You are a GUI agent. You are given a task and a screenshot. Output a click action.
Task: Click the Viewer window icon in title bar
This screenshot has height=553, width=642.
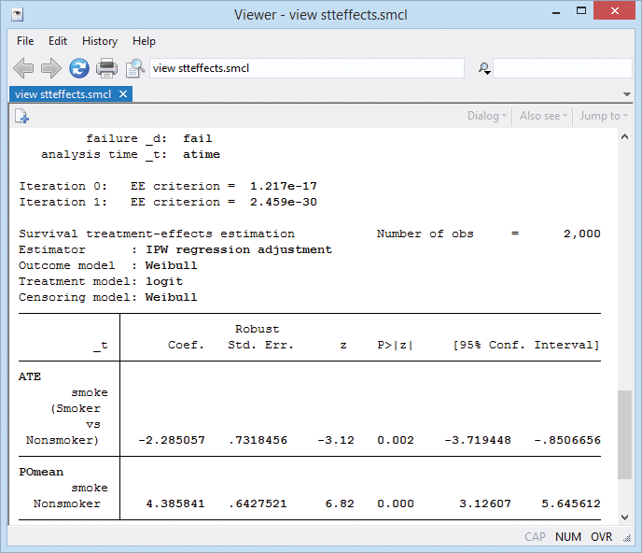[x=17, y=15]
